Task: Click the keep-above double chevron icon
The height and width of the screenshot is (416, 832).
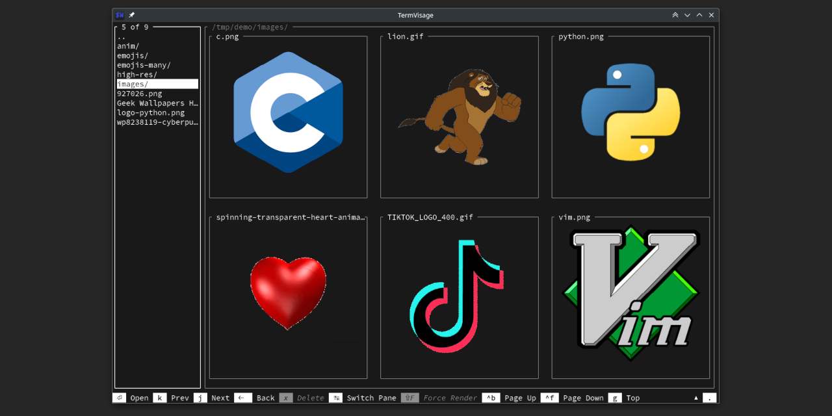Action: (x=675, y=15)
